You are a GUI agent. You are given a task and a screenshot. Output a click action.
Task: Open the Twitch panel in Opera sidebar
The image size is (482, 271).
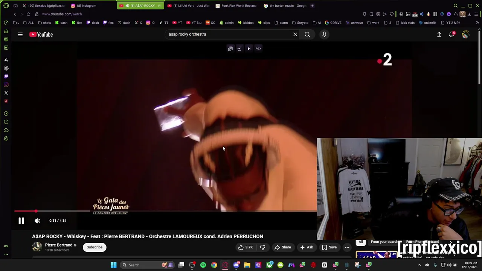pyautogui.click(x=6, y=76)
